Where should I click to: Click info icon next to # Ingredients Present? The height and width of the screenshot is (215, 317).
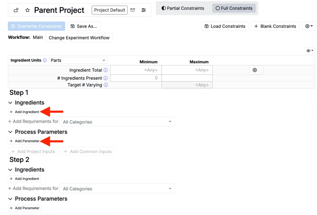pyautogui.click(x=106, y=78)
